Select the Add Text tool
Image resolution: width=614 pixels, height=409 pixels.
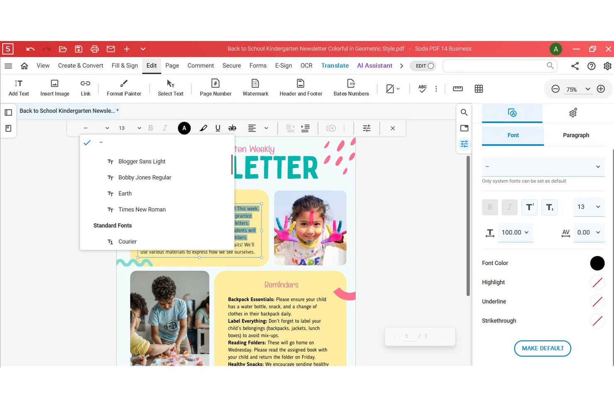click(19, 88)
